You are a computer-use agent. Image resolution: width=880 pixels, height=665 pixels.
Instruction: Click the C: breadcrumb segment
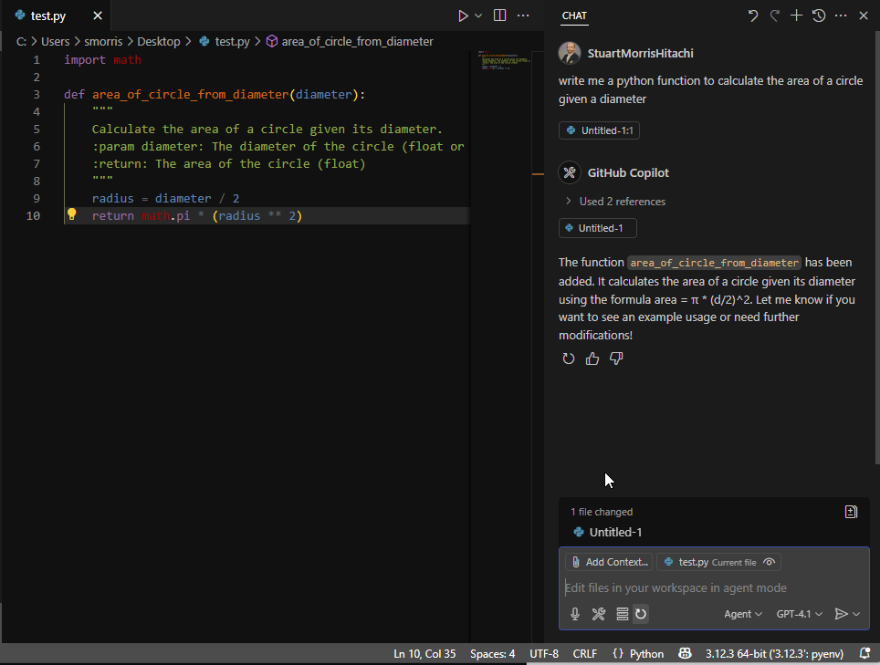point(21,41)
